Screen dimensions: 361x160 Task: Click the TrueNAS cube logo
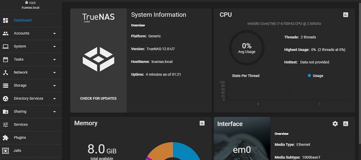99,59
